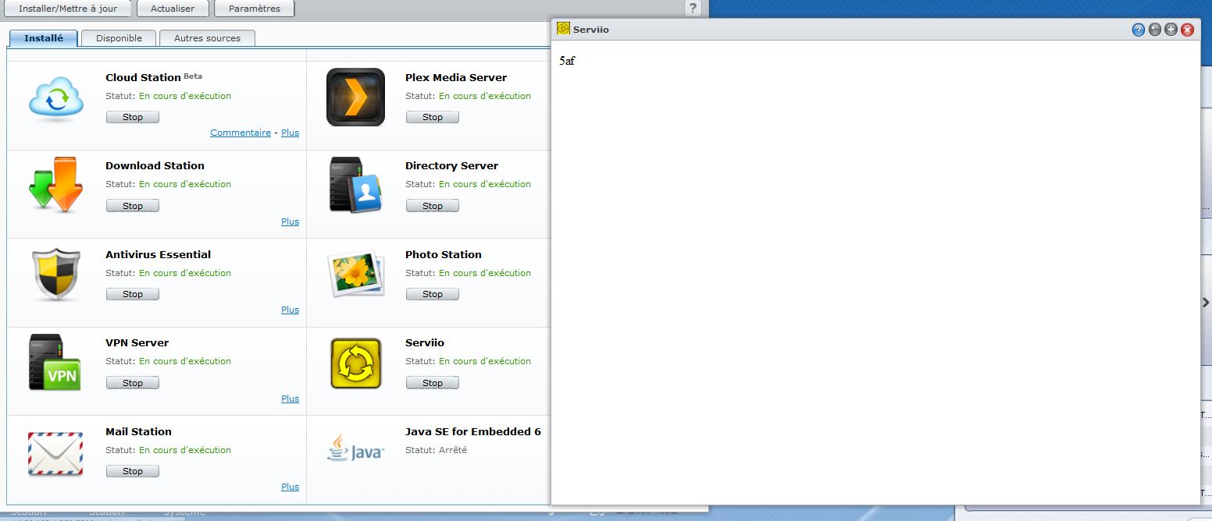Open Commentaire link for Cloud Station
1212x521 pixels.
pyautogui.click(x=241, y=133)
